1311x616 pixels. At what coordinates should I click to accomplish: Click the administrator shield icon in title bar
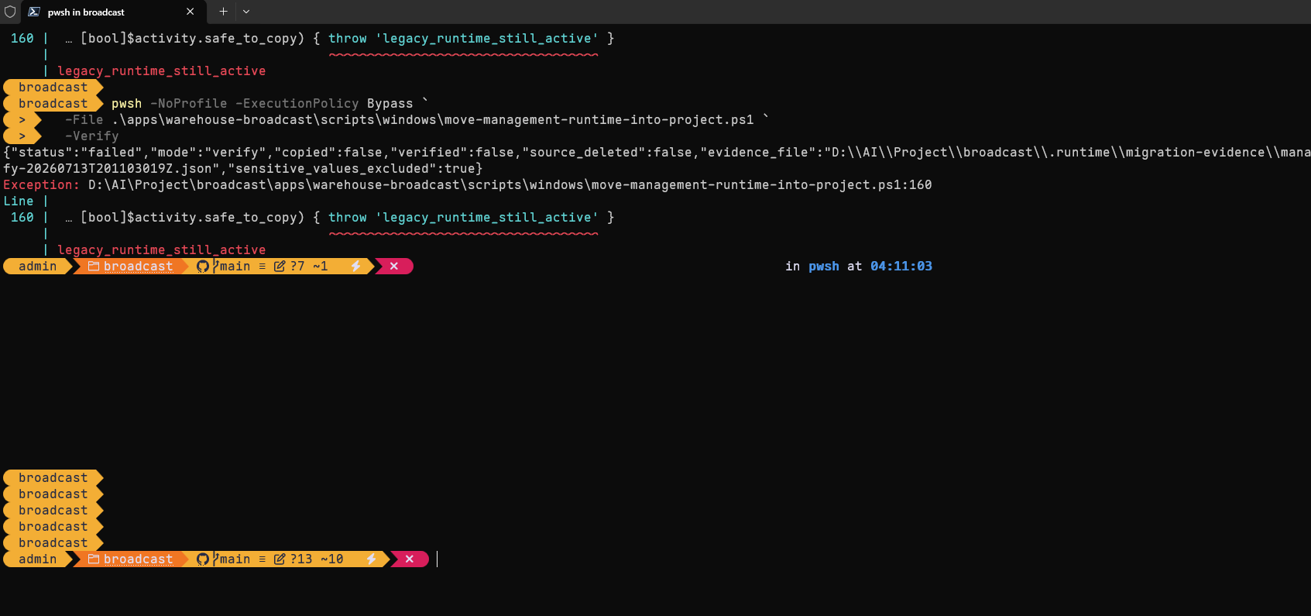10,12
